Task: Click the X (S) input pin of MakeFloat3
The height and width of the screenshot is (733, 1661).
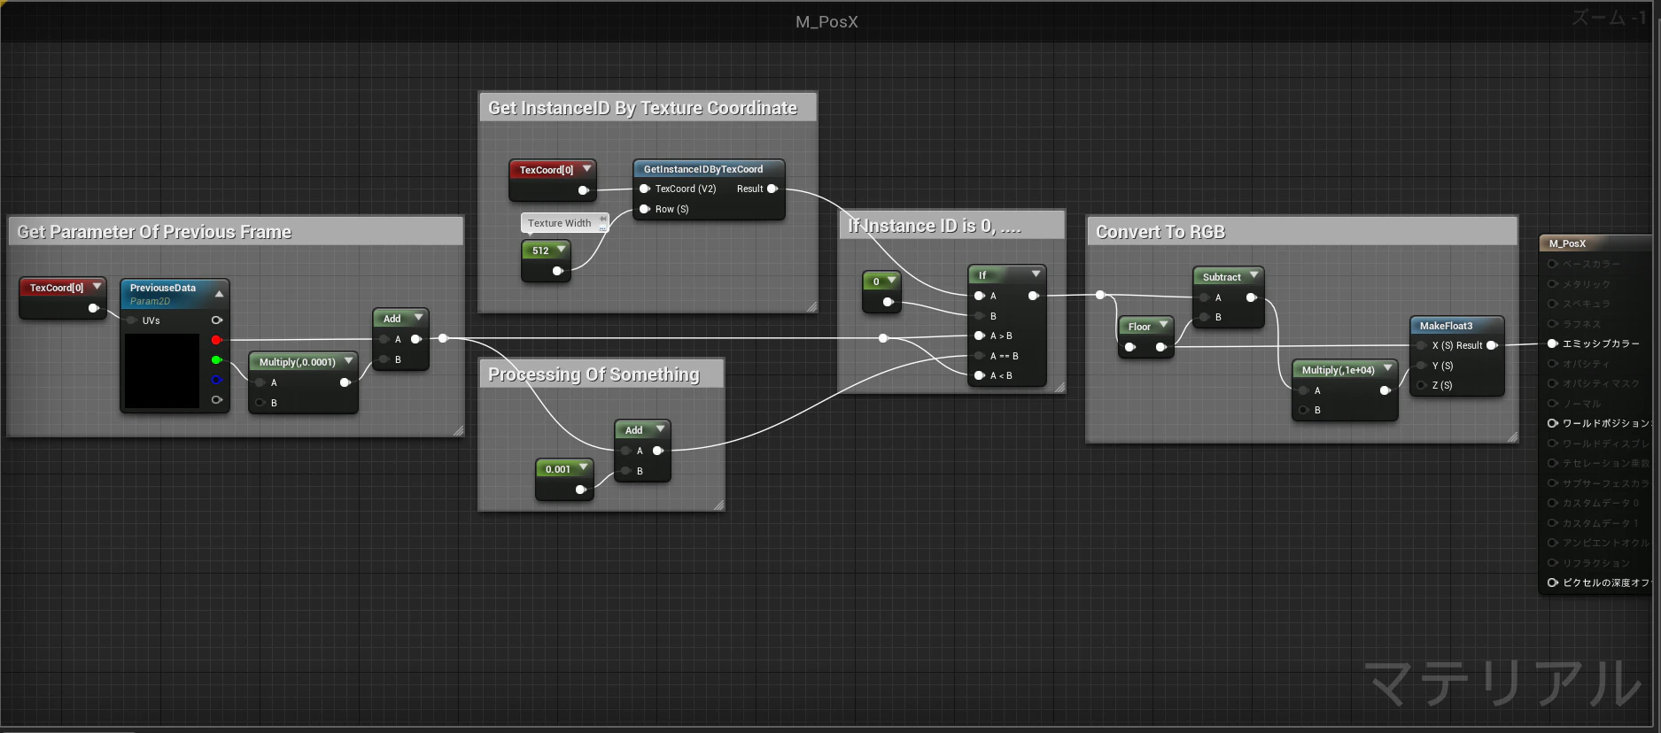Action: click(1422, 345)
